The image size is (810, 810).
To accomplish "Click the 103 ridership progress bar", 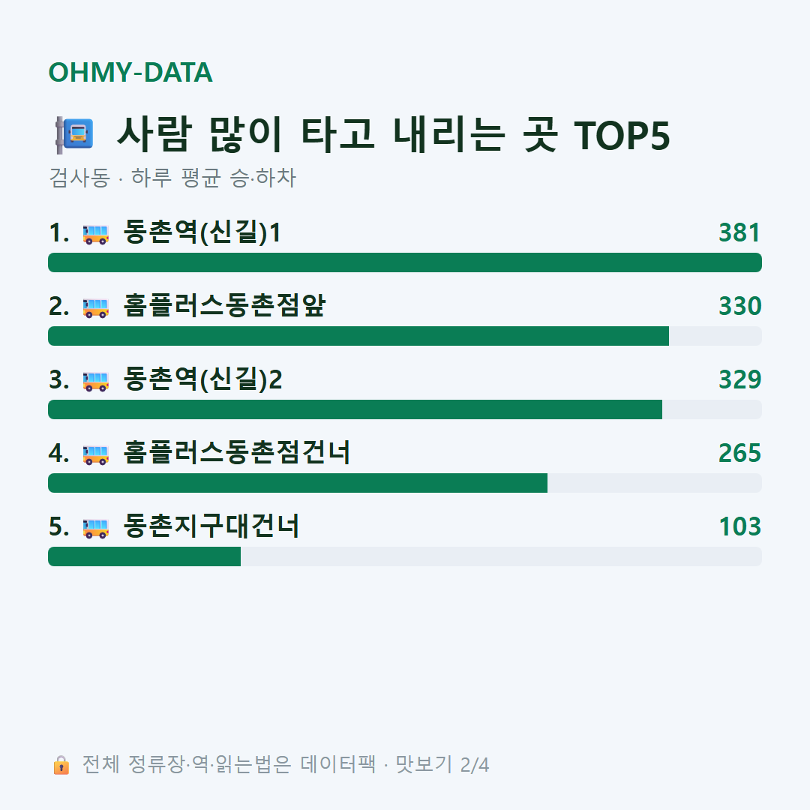I will coord(405,556).
